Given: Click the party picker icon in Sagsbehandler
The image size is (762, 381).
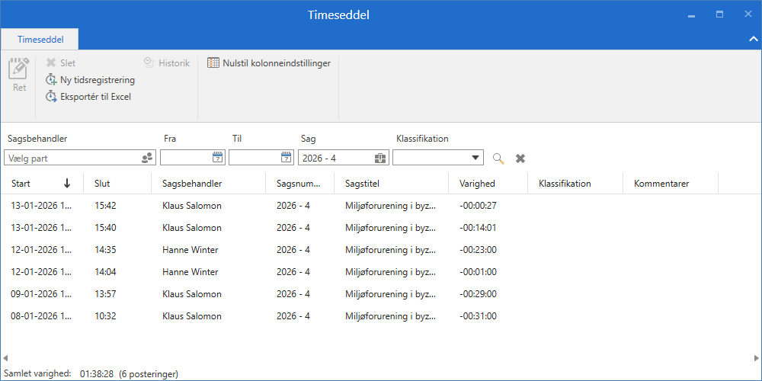Looking at the screenshot, I should (147, 158).
